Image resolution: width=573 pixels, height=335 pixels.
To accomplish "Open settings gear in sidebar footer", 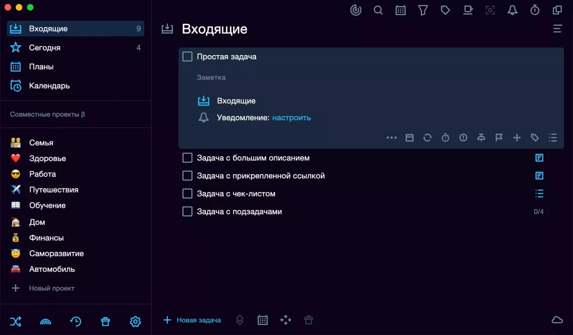I will (x=135, y=322).
